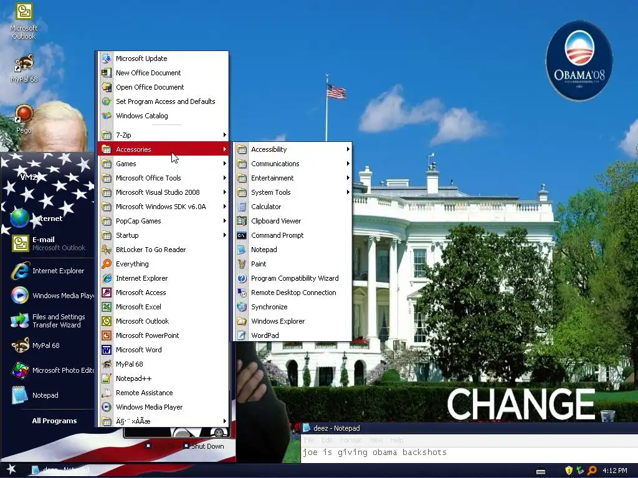
Task: Click the 4:12 PM taskbar clock
Action: tap(614, 471)
